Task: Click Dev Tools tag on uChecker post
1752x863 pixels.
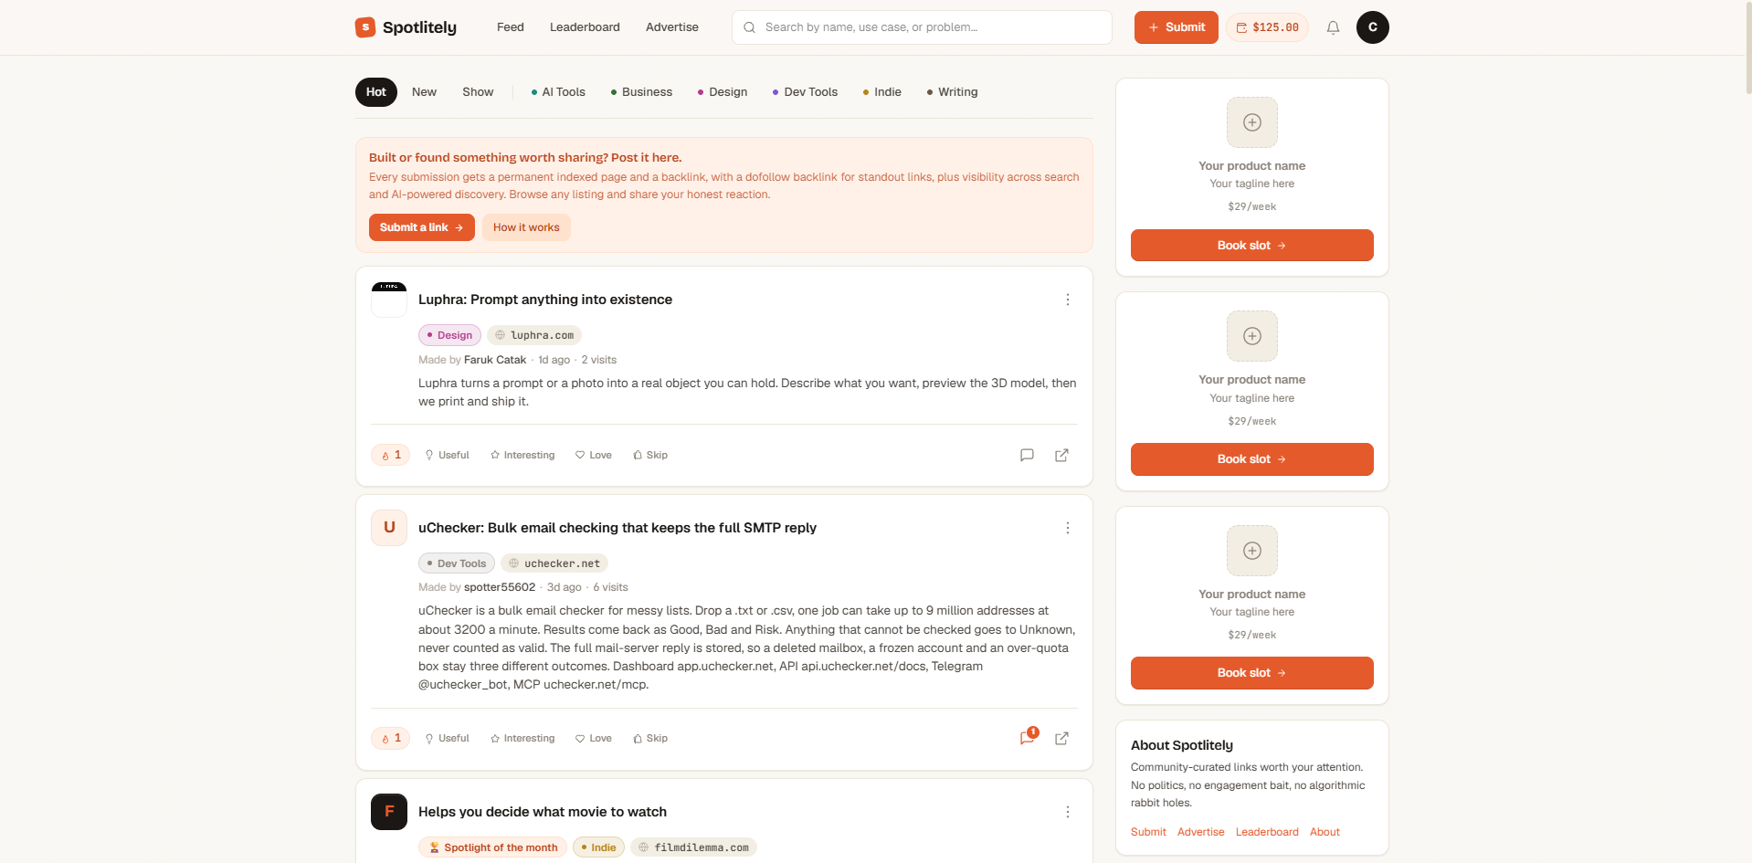Action: [457, 563]
